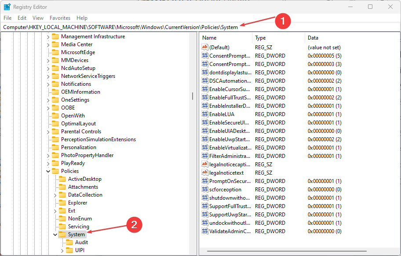Screen dimensions: 401x256
Task: Select the Servicing key
Action: coord(79,227)
